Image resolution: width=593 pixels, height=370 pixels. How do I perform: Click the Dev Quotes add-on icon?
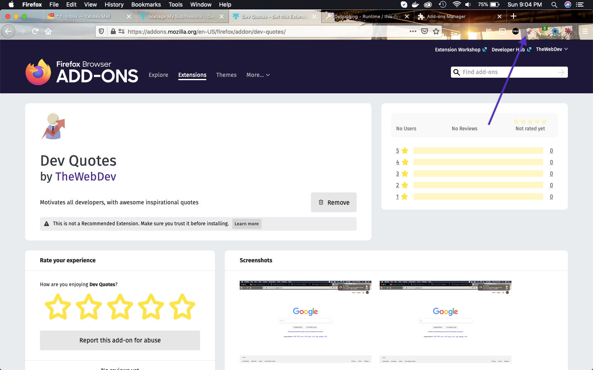(x=53, y=126)
